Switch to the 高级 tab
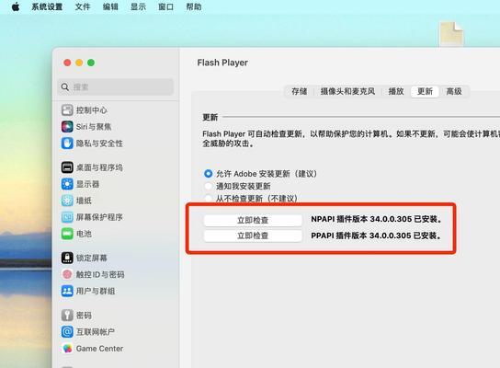 click(x=454, y=92)
